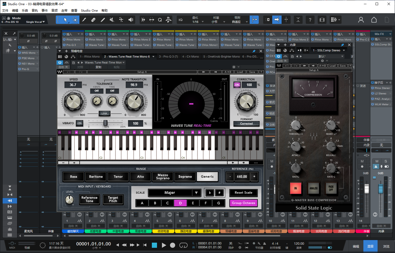Image resolution: width=395 pixels, height=253 pixels.
Task: Expand the Single Vocal mode dropdown
Action: [35, 22]
